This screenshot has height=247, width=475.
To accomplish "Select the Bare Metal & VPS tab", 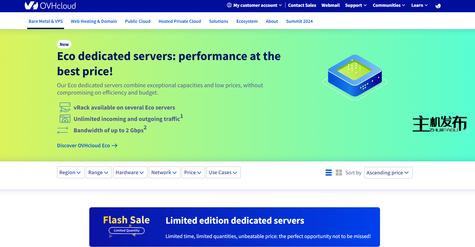I will tap(46, 21).
